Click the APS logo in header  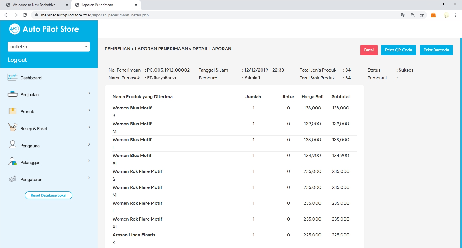tap(14, 29)
